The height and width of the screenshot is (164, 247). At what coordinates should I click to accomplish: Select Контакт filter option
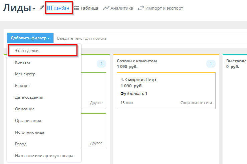pos(23,62)
